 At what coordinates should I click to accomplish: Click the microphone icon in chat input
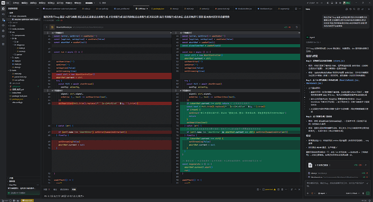tap(363, 193)
